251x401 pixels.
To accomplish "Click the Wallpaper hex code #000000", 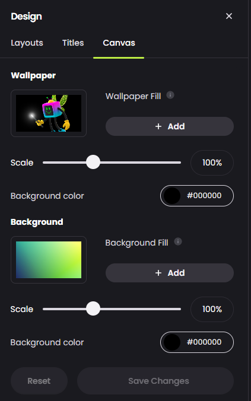I will pos(204,196).
